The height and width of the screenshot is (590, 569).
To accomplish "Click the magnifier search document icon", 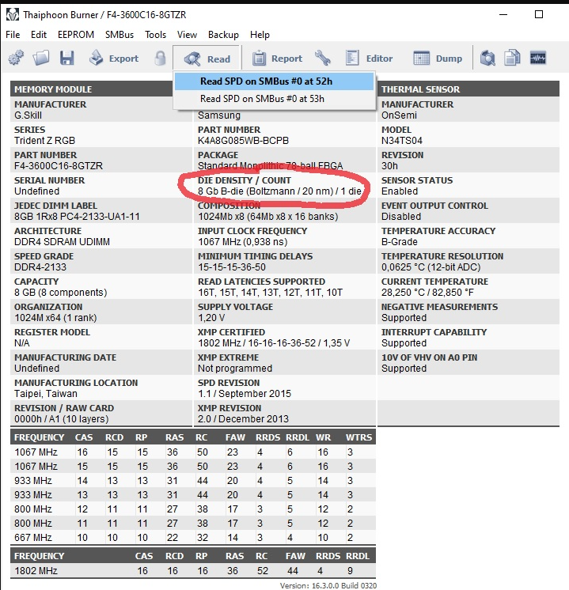I will (487, 59).
